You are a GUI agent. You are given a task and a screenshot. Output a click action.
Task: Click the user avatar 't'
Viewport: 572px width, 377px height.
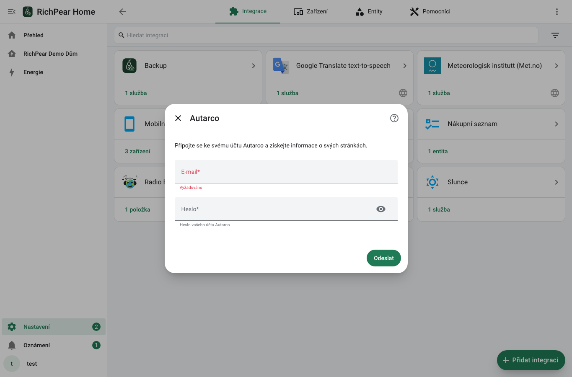[x=12, y=364]
